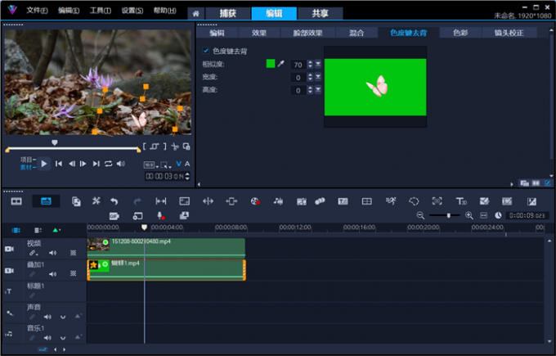Open the 文件 menu
This screenshot has height=356, width=556.
(38, 11)
